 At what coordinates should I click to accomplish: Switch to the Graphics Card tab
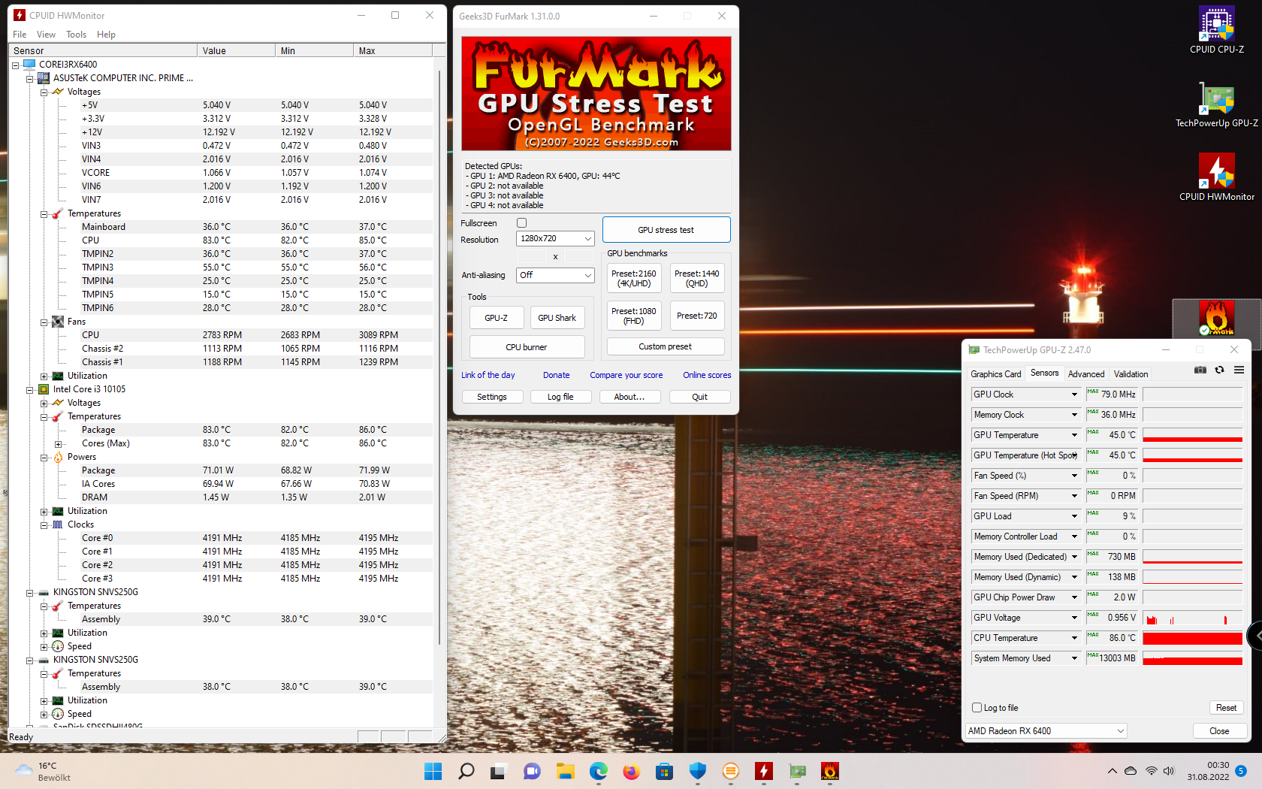click(995, 374)
